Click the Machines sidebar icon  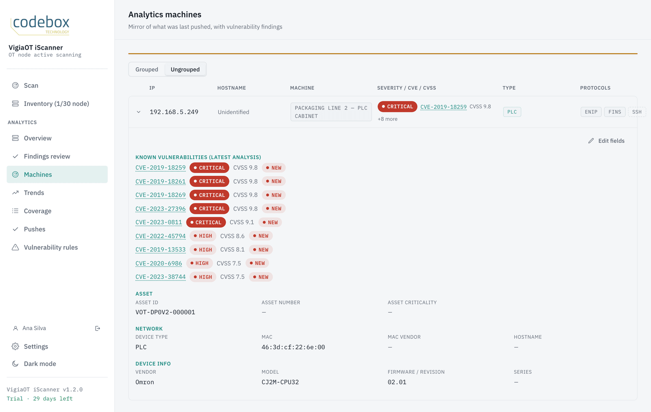coord(15,175)
